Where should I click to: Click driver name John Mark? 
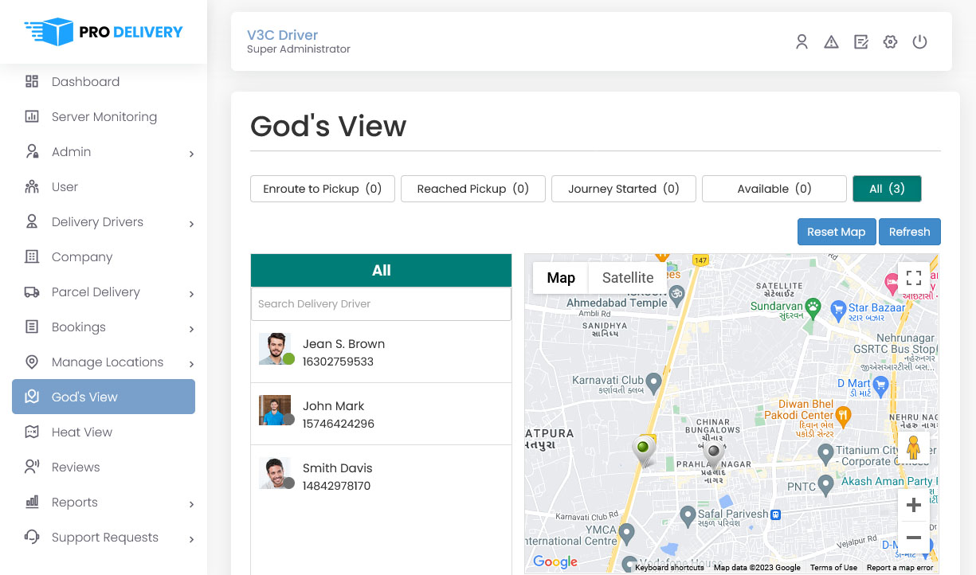(333, 406)
